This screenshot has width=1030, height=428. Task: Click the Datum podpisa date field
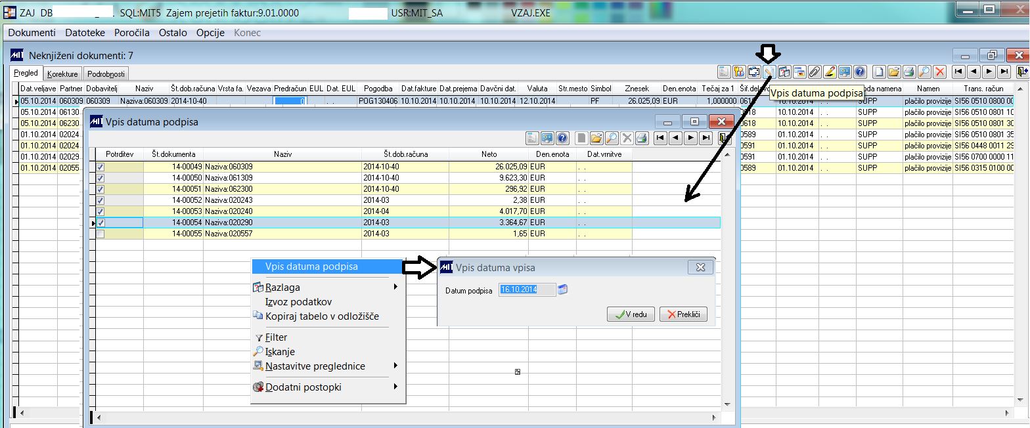tap(527, 289)
